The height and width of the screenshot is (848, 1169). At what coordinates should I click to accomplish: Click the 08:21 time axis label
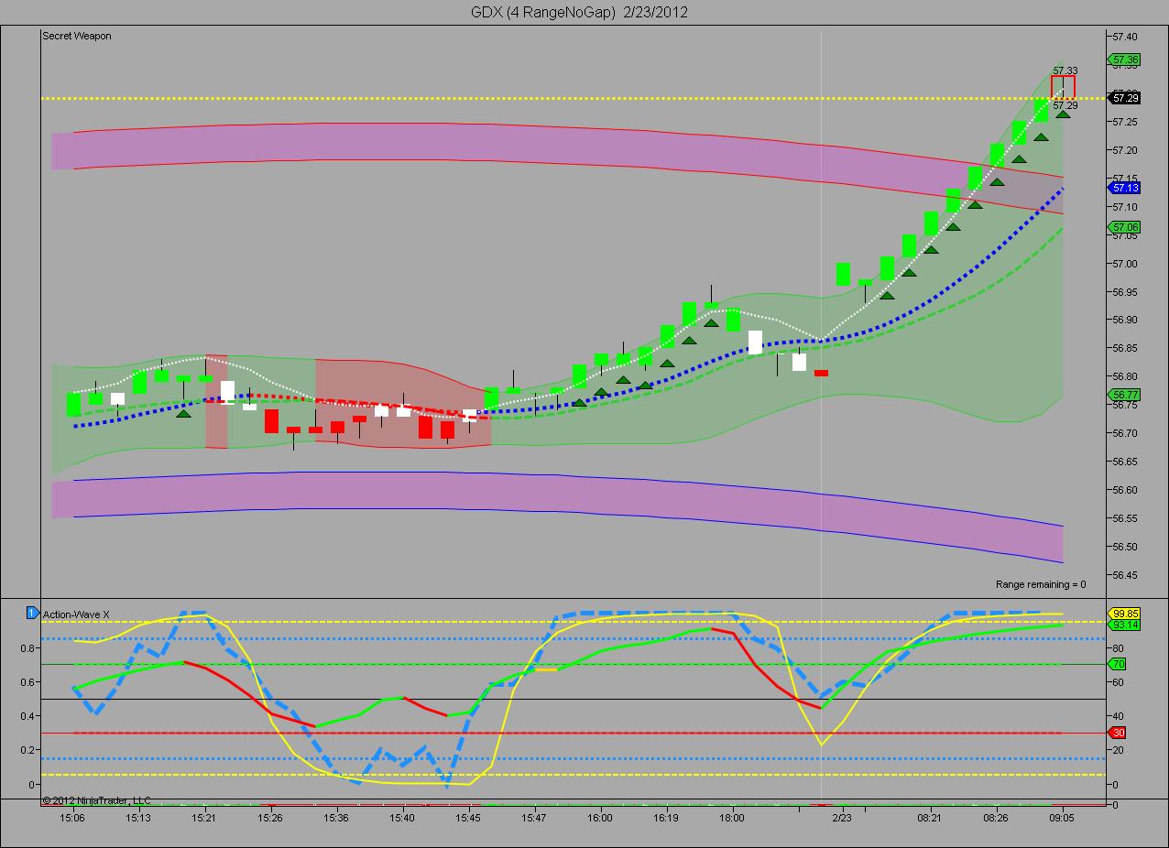(x=930, y=818)
